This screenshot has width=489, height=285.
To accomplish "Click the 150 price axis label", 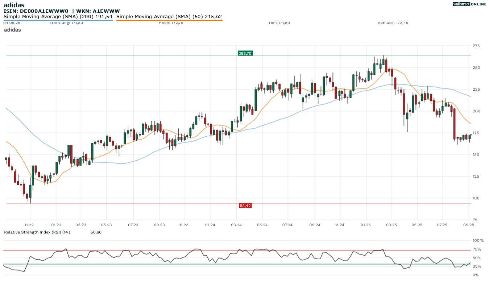I will pyautogui.click(x=476, y=154).
